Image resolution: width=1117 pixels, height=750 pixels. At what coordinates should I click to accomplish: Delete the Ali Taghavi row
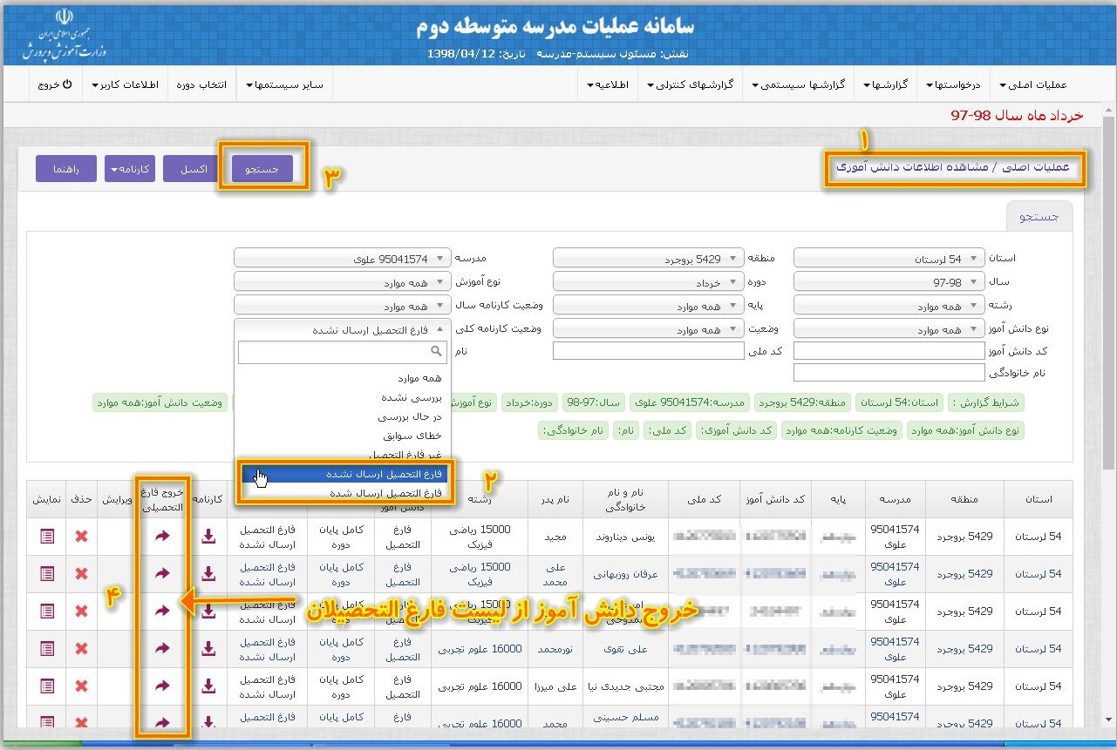[81, 649]
